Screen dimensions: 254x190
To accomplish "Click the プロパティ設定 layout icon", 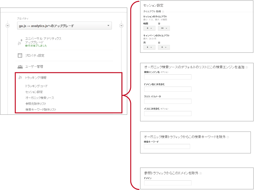I will coord(20,56).
